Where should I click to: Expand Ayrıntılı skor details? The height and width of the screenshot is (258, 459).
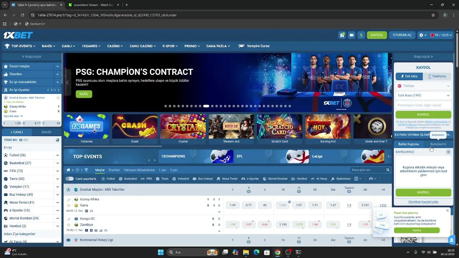[x=14, y=116]
